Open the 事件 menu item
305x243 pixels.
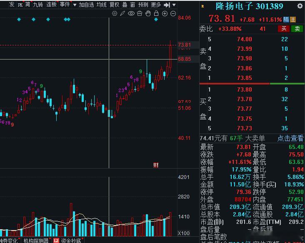65,4
